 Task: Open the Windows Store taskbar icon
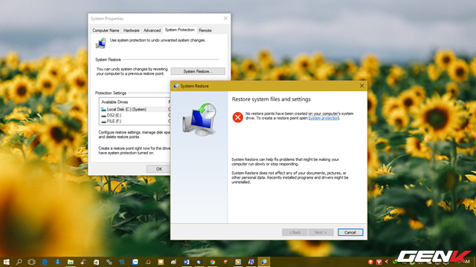pos(96,262)
